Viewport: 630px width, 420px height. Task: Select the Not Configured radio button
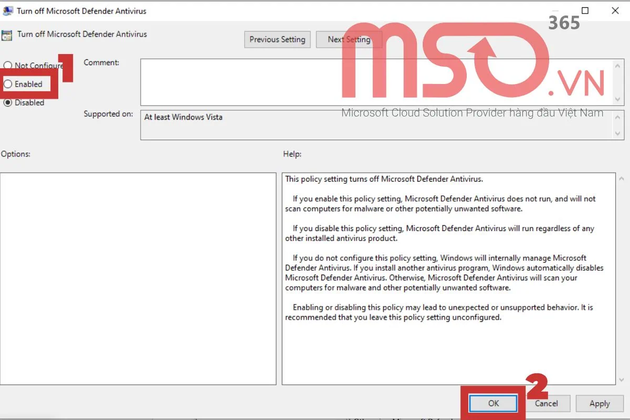click(x=8, y=65)
